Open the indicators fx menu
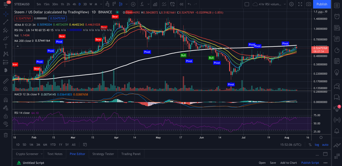 click(x=142, y=4)
